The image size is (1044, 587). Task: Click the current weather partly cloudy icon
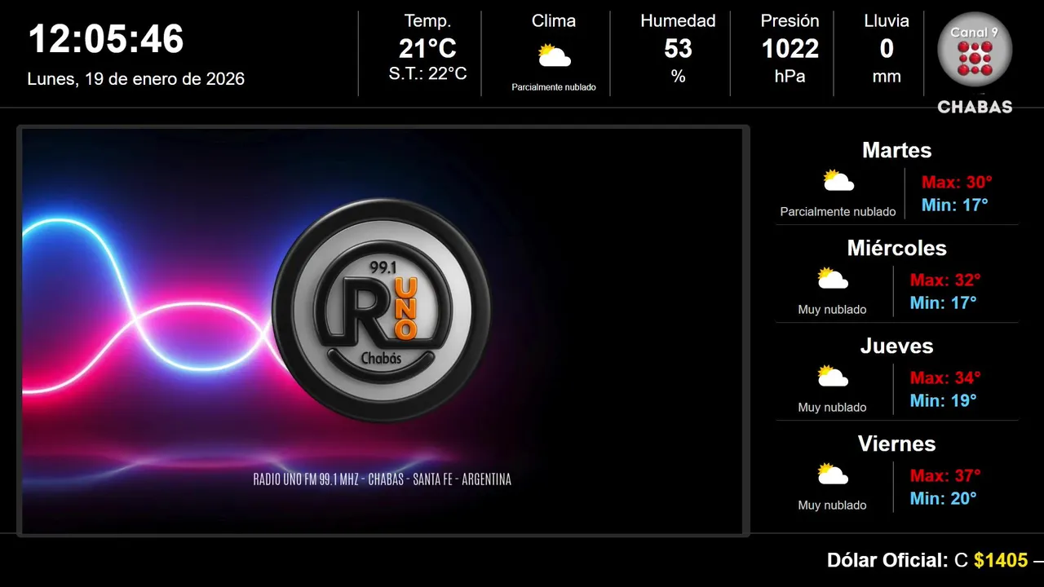[x=554, y=55]
